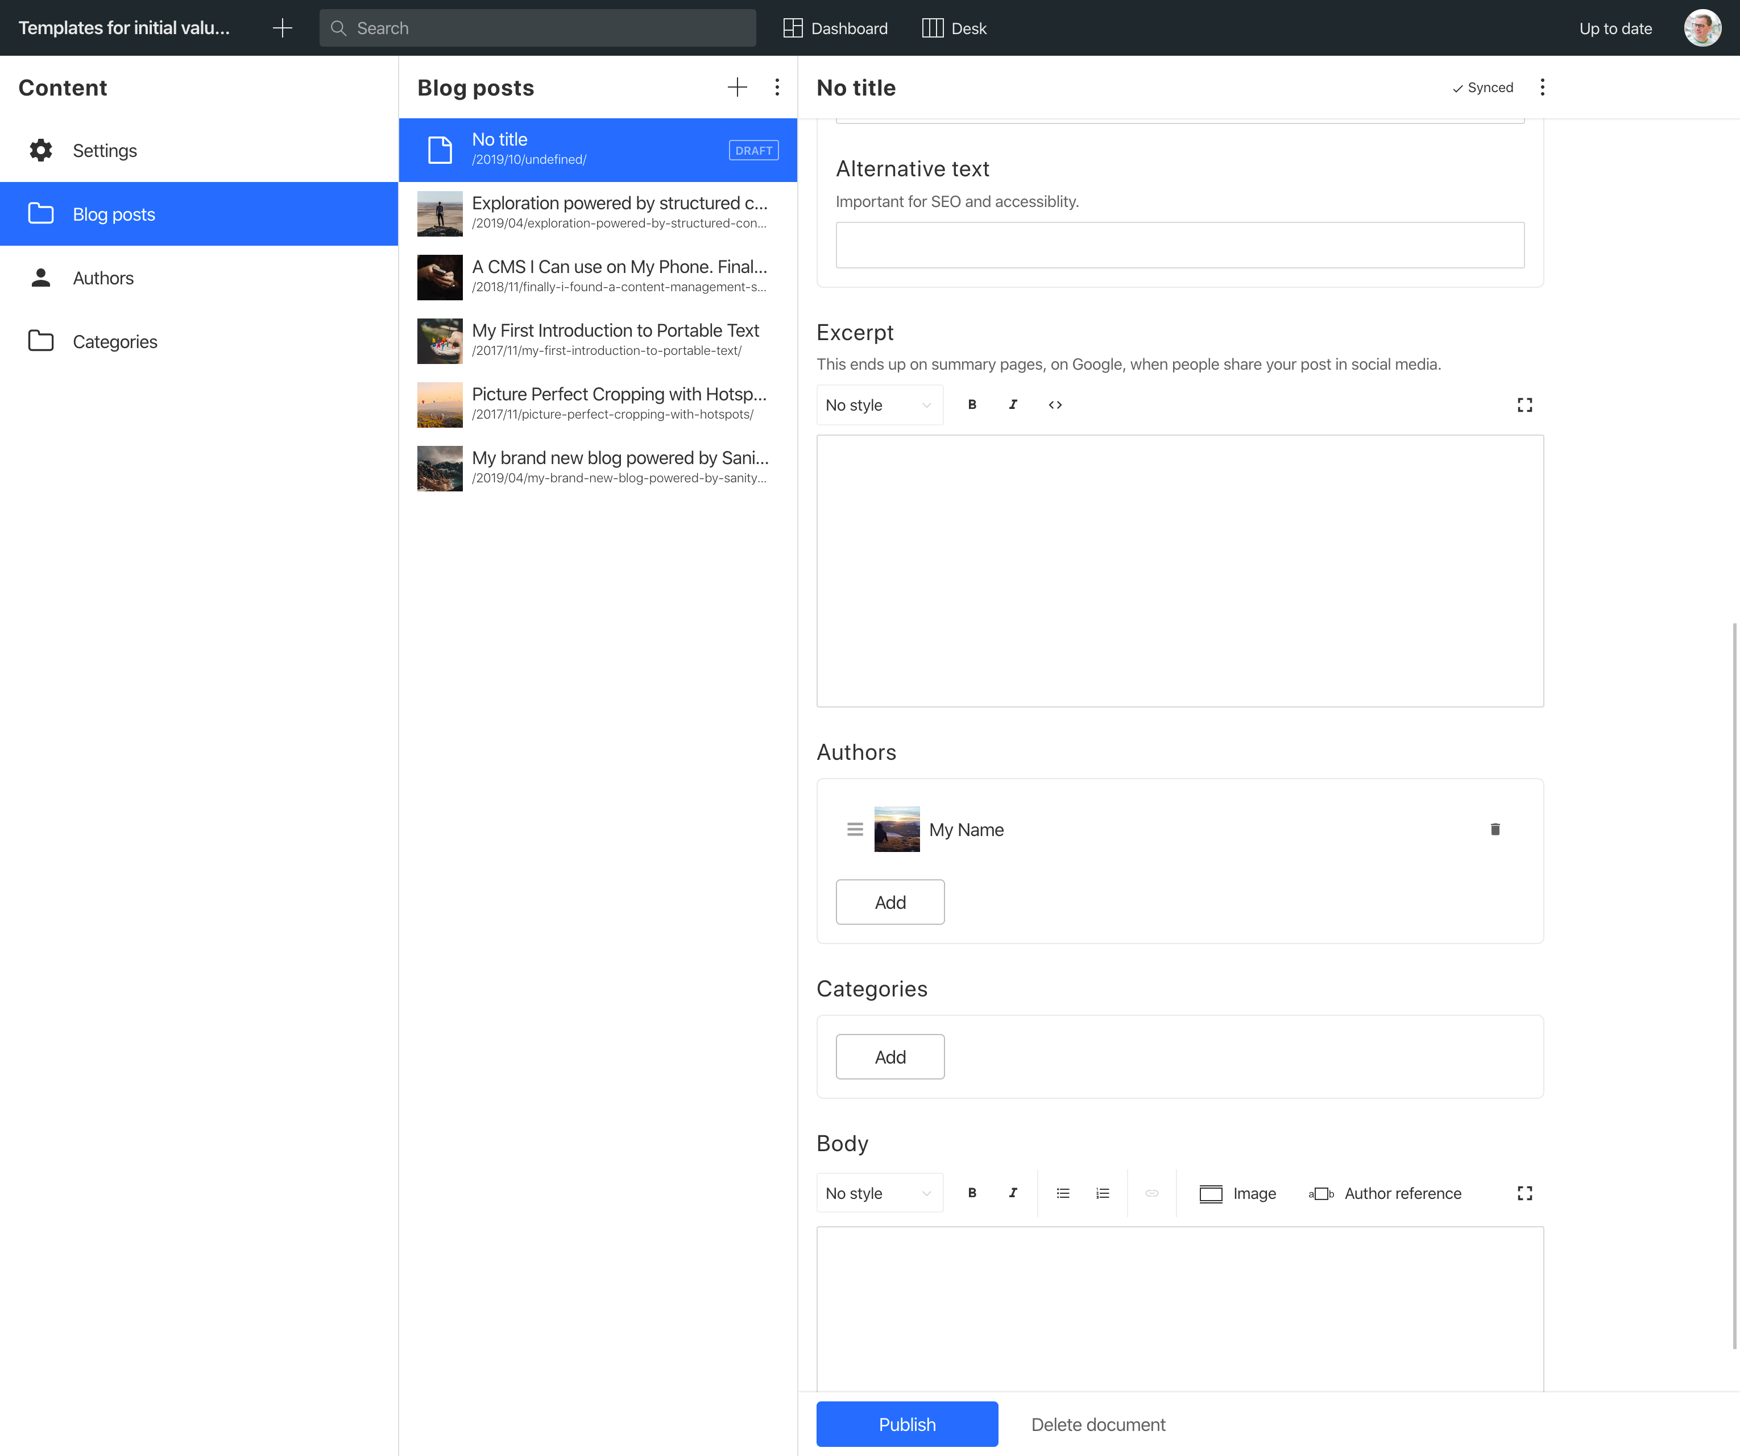Expand Excerpt editor to fullscreen
1740x1456 pixels.
(x=1524, y=405)
